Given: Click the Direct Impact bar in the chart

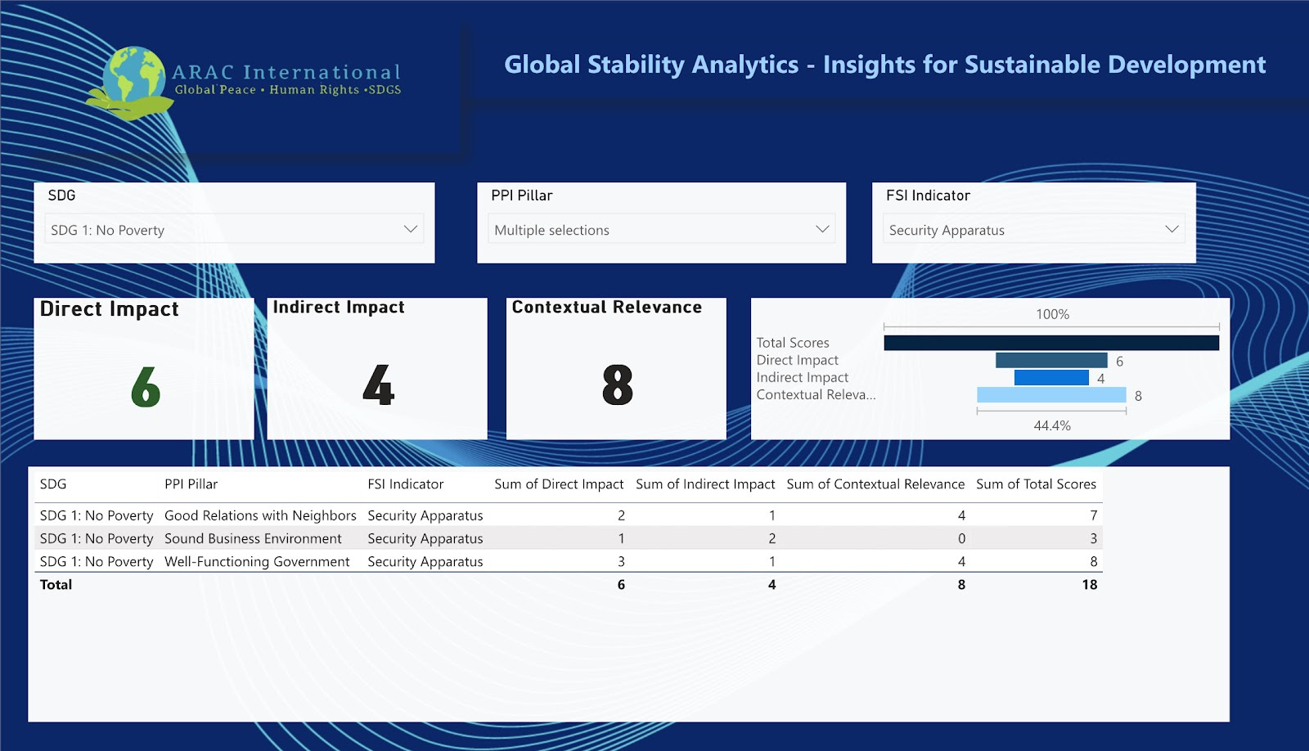Looking at the screenshot, I should (x=1051, y=360).
